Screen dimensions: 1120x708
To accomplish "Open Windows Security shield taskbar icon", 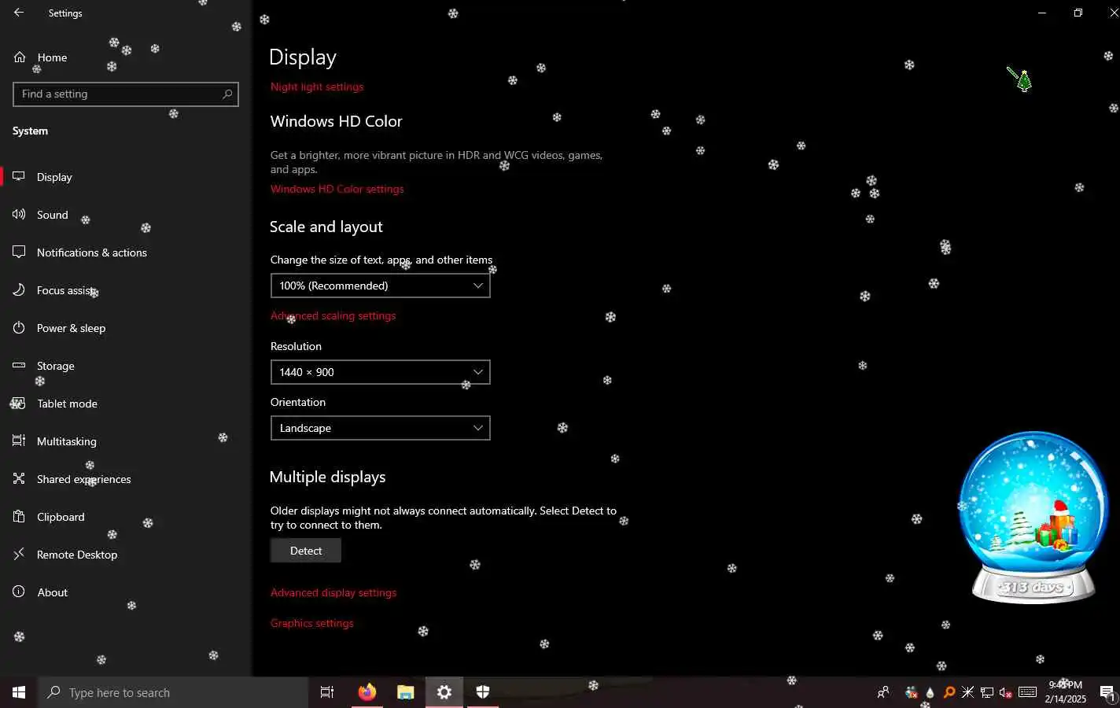I will (x=483, y=692).
